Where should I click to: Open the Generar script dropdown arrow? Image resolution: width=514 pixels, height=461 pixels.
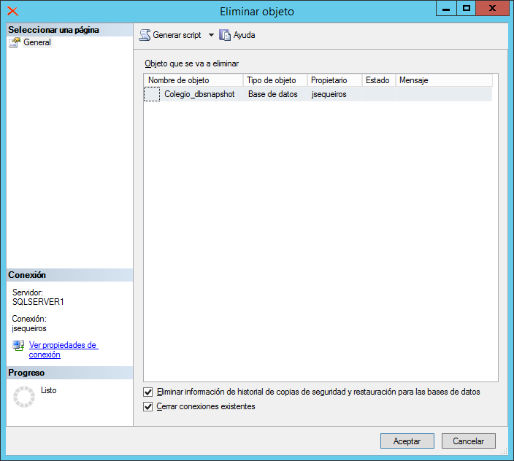[x=212, y=35]
